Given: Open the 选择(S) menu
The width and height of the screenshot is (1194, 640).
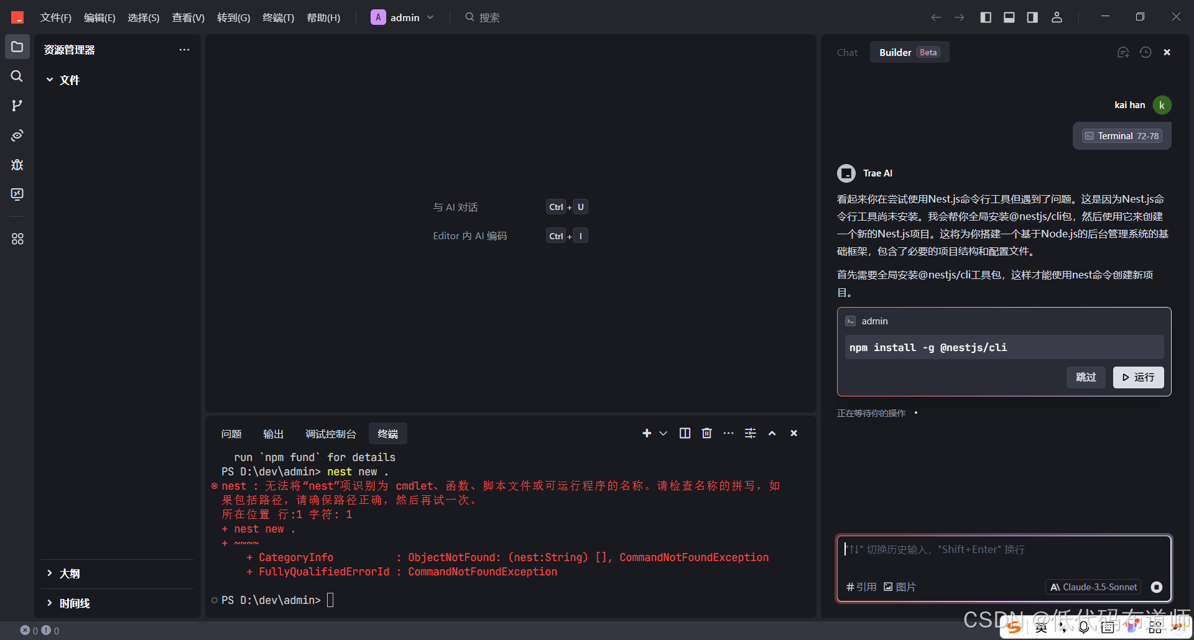Looking at the screenshot, I should 144,17.
